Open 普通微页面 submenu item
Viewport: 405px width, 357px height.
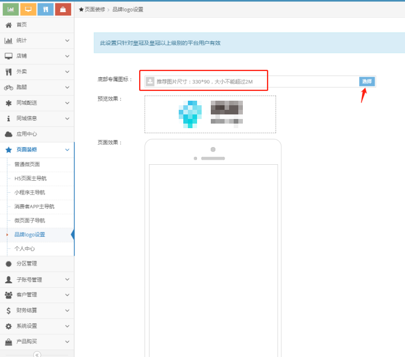[27, 164]
